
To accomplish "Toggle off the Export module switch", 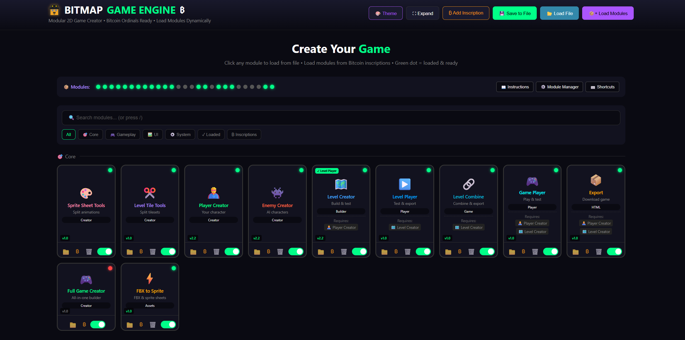I will coord(614,252).
